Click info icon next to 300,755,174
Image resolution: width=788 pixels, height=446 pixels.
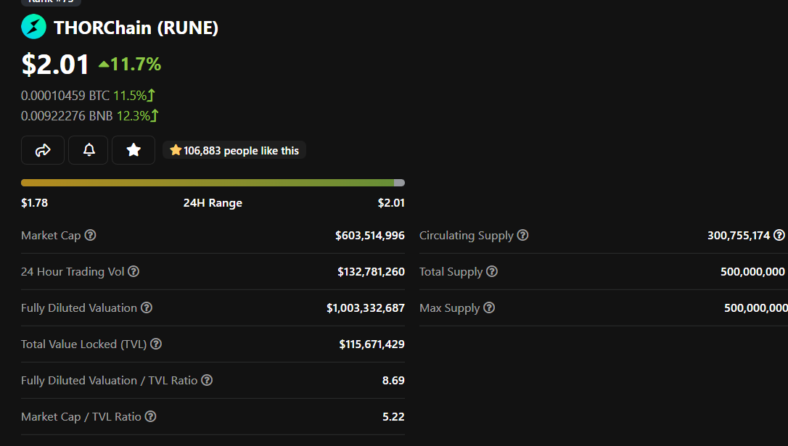779,235
